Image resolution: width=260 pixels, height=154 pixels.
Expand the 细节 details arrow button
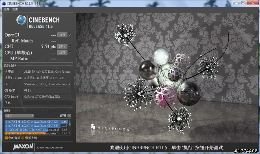point(69,116)
